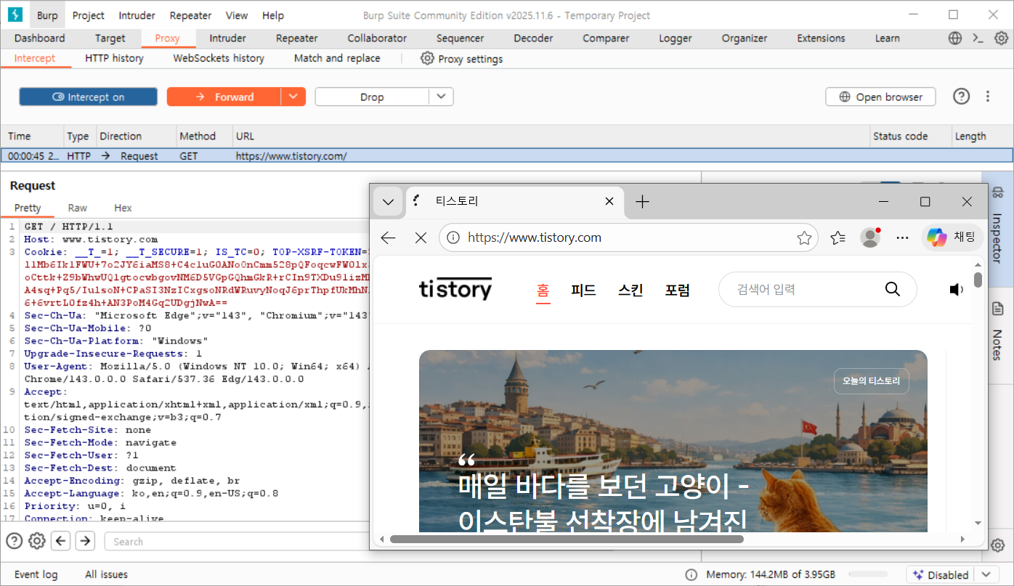1014x586 pixels.
Task: Switch to the Logger tab
Action: [676, 38]
